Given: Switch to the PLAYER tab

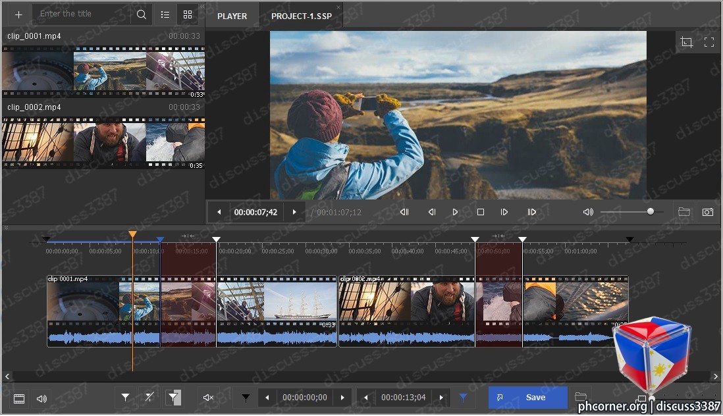Looking at the screenshot, I should click(x=232, y=16).
